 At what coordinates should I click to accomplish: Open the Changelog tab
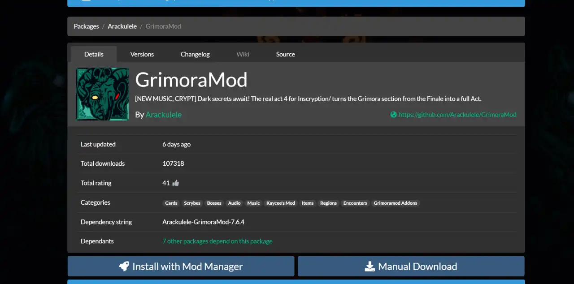coord(195,54)
